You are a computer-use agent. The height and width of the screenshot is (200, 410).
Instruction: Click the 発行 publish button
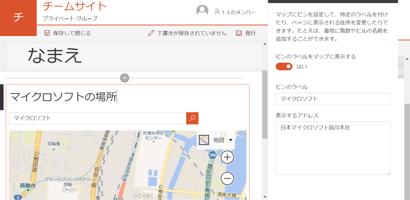pos(246,33)
